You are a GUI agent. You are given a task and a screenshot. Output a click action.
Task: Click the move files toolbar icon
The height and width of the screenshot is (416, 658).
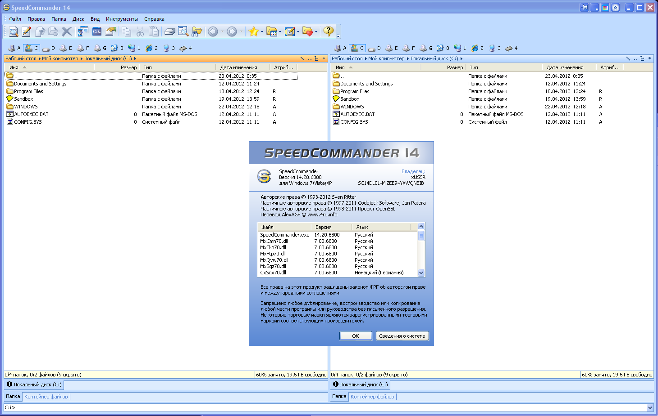coord(53,31)
